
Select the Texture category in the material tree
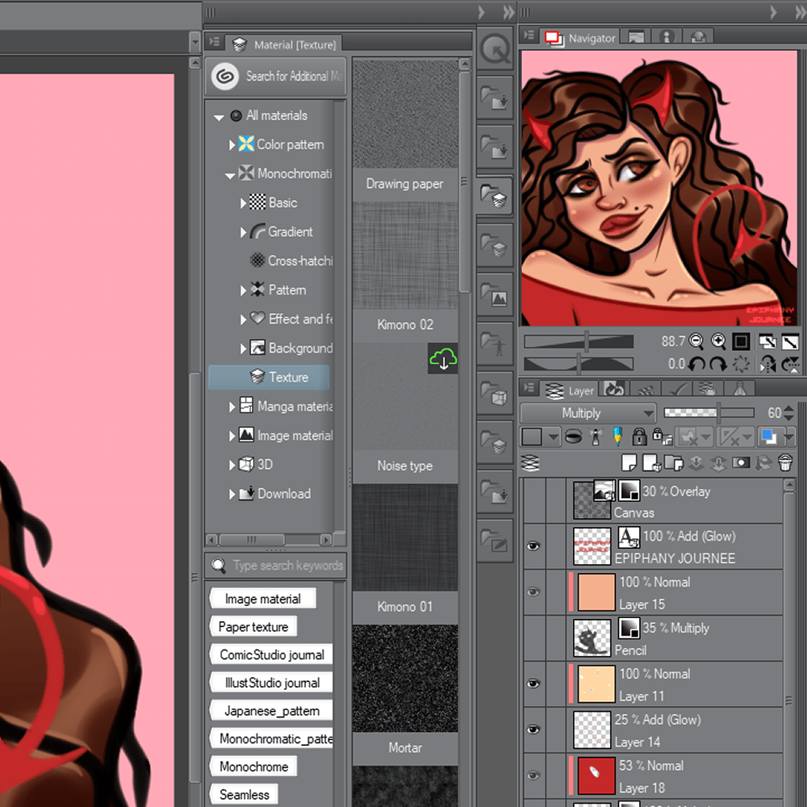288,377
